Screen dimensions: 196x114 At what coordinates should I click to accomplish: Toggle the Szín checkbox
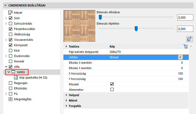click(x=11, y=18)
